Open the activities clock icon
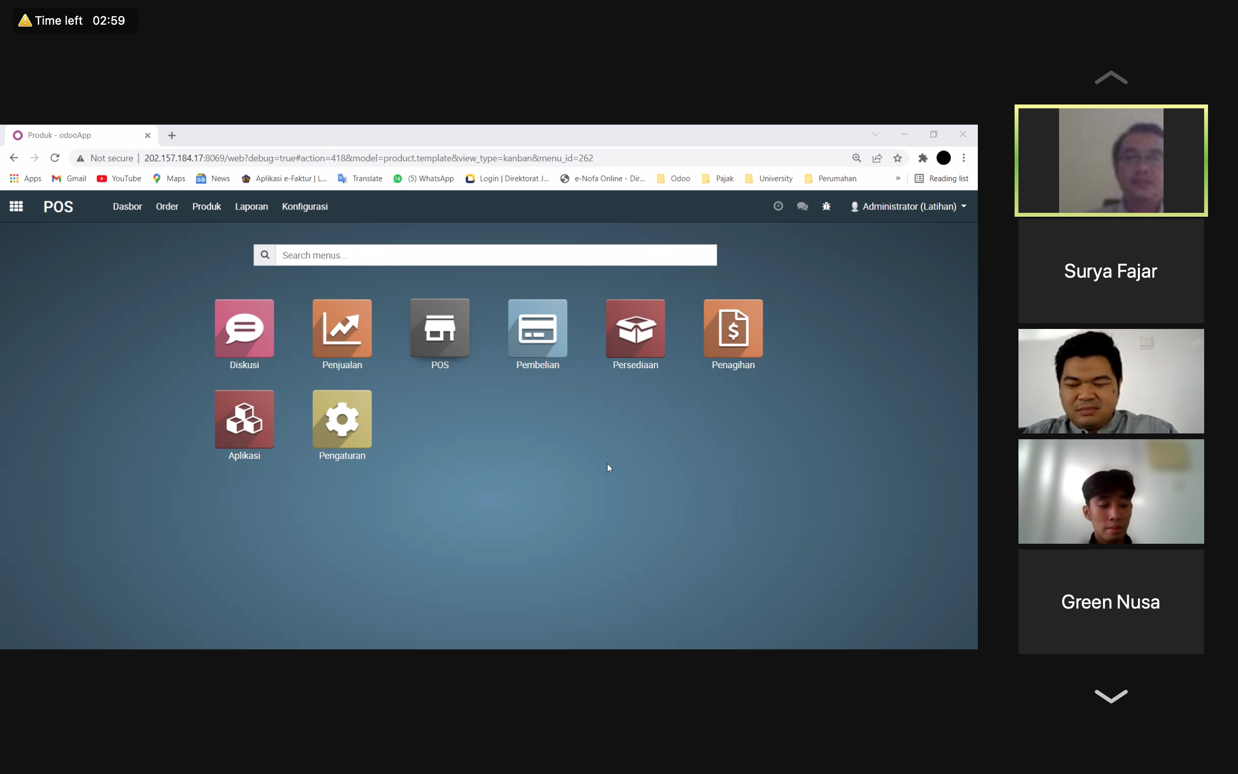The image size is (1238, 774). click(x=778, y=206)
